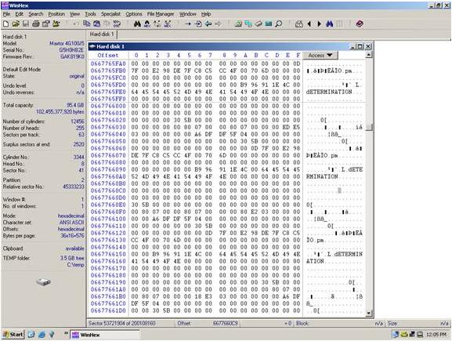Click offset row 0667766000

click(x=108, y=106)
